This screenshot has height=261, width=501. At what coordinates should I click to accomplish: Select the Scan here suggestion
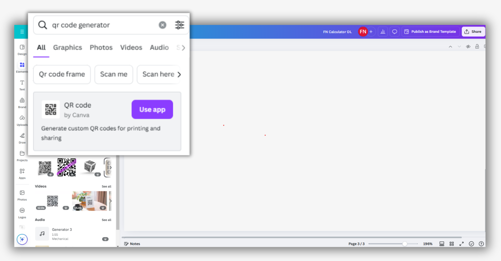[x=158, y=74]
